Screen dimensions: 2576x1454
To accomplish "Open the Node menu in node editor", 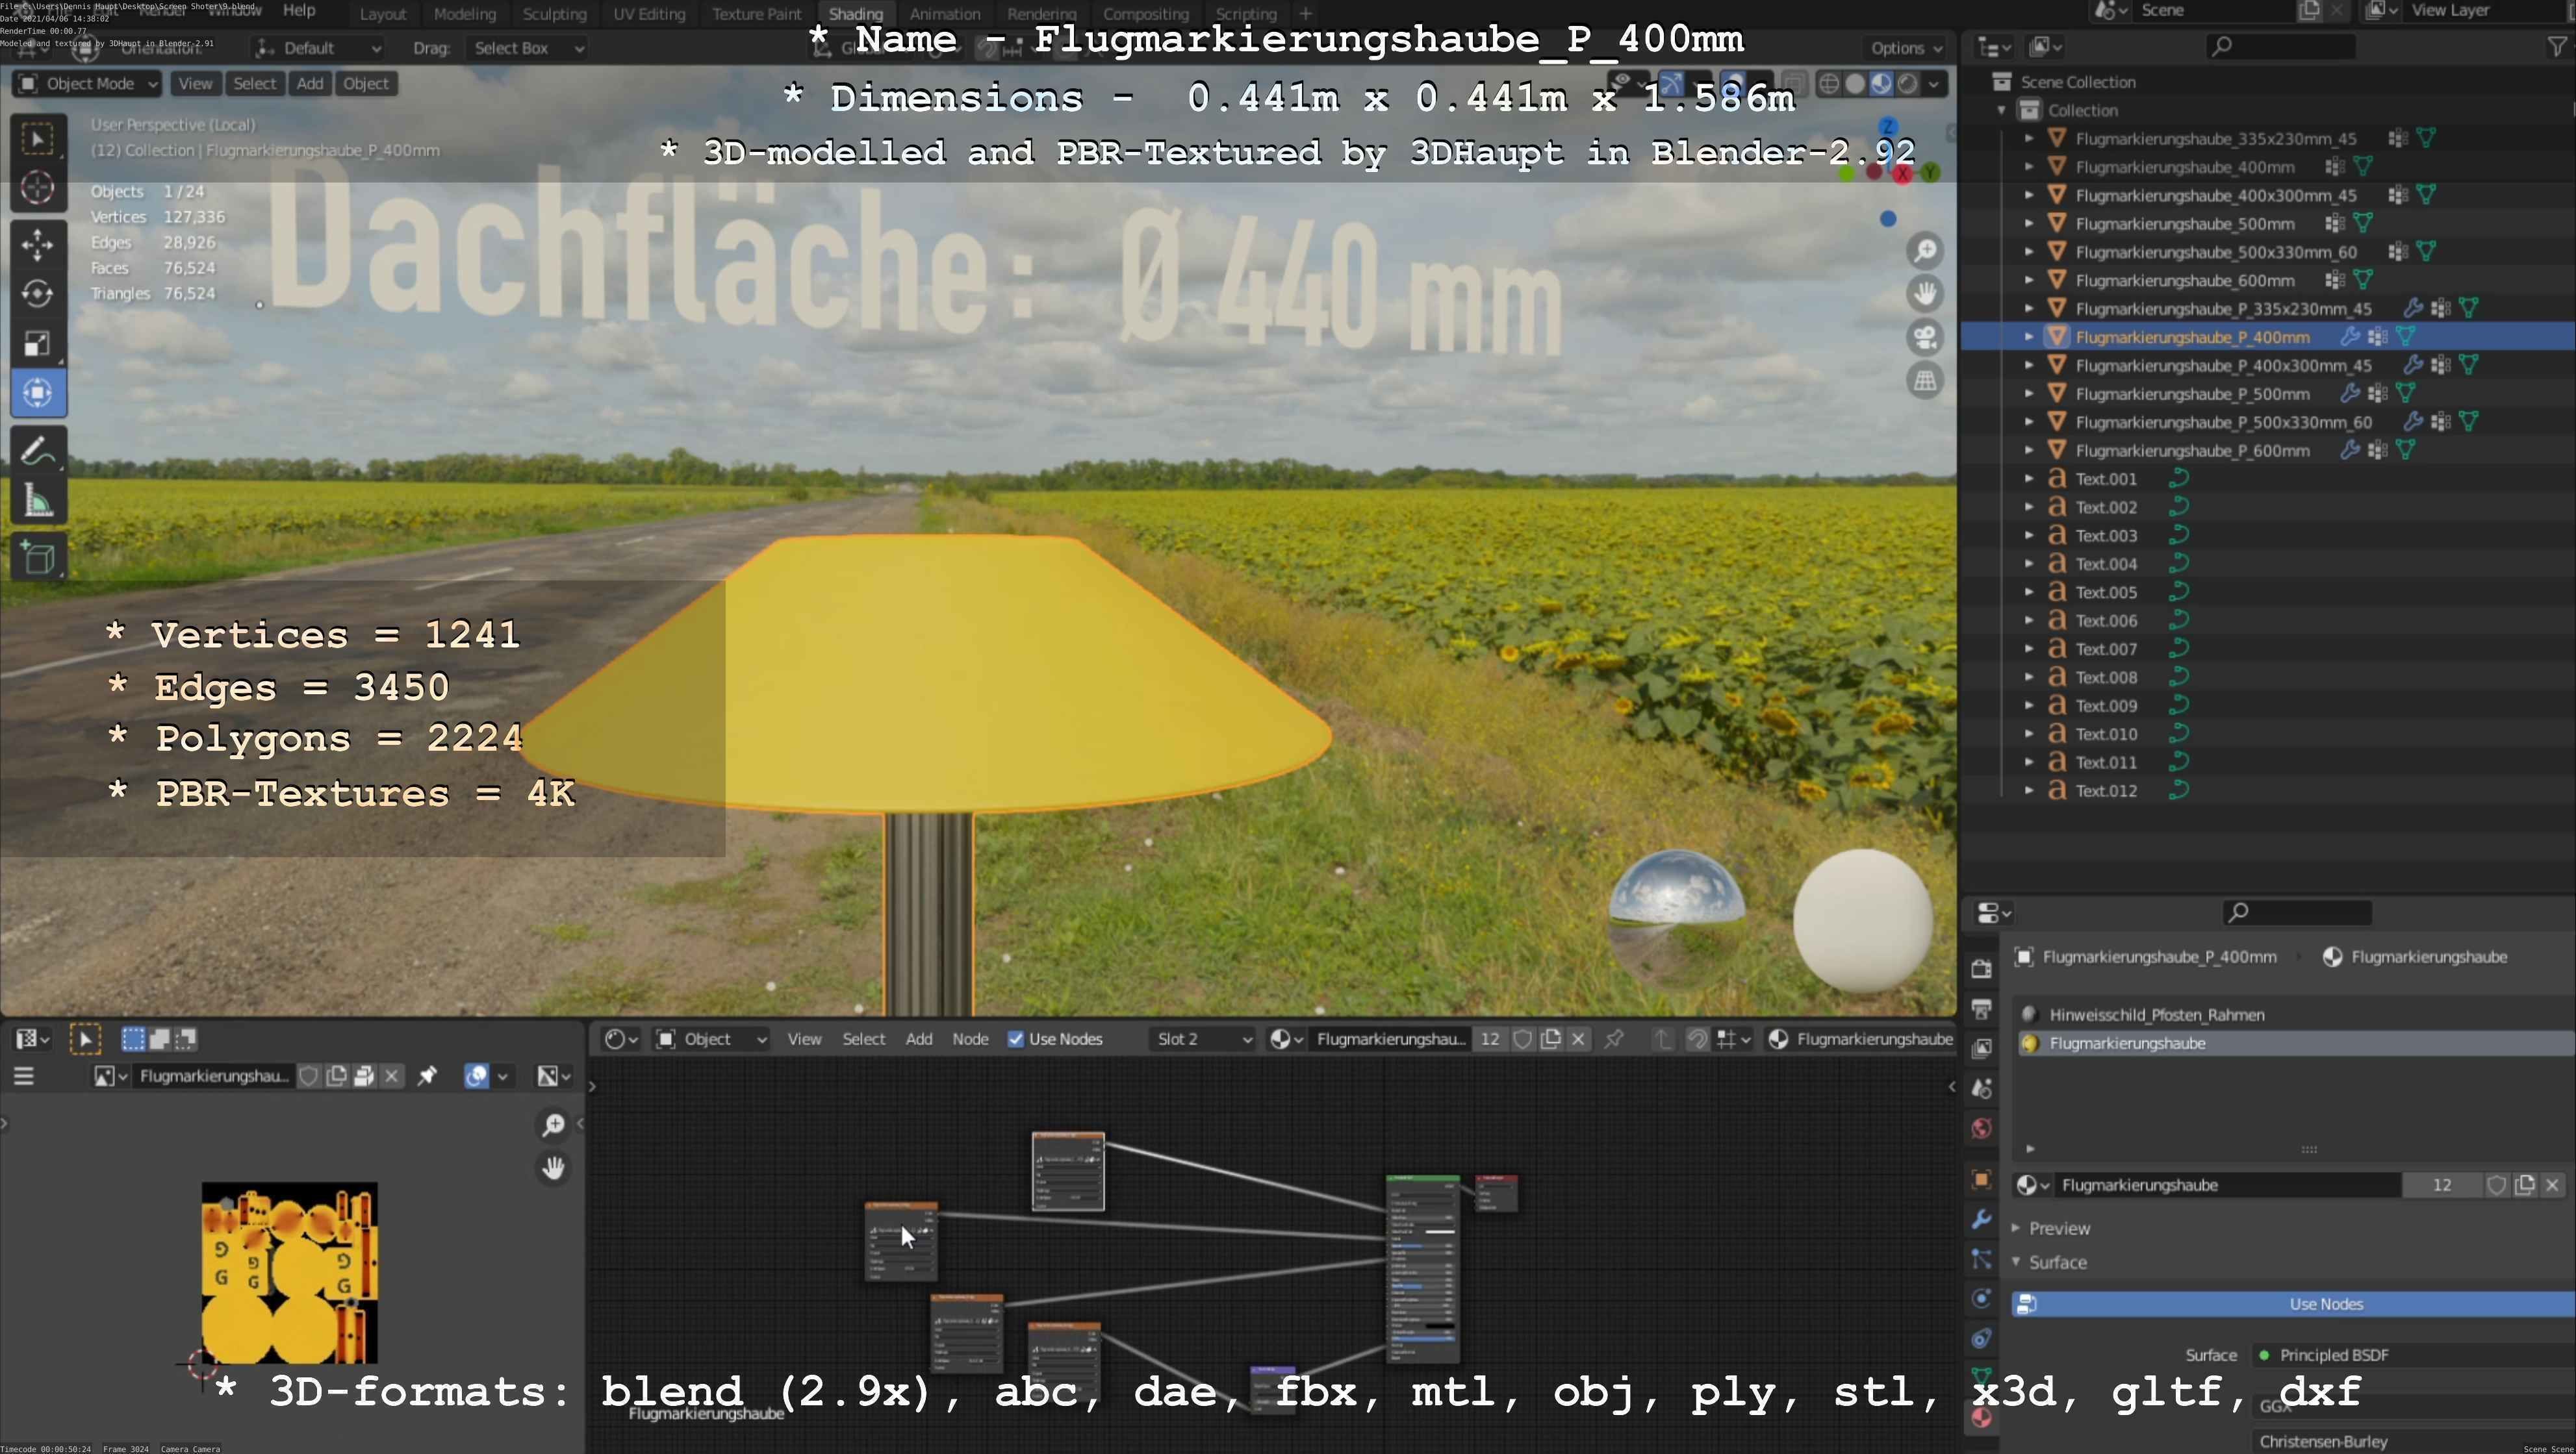I will coord(970,1039).
